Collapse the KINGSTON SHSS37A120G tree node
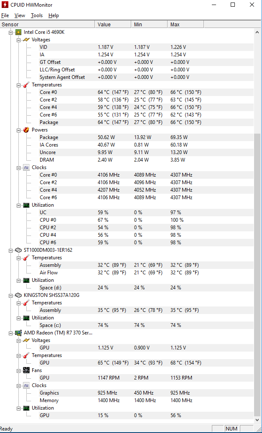 (10, 296)
